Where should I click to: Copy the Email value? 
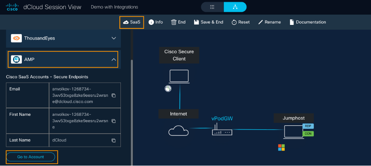[x=113, y=96]
